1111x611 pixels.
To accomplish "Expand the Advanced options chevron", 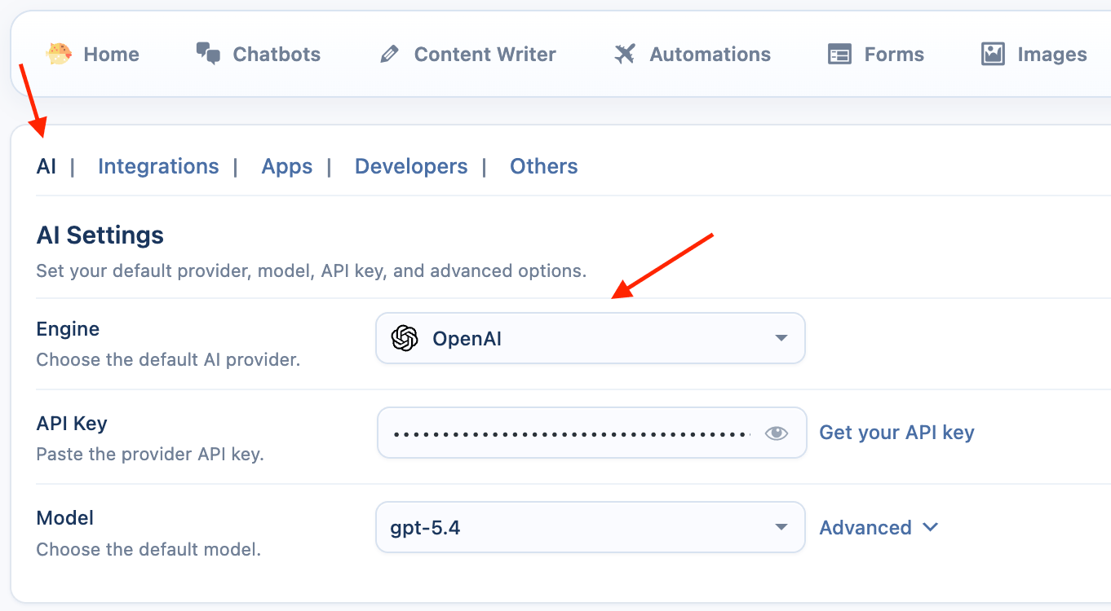I will pos(930,528).
